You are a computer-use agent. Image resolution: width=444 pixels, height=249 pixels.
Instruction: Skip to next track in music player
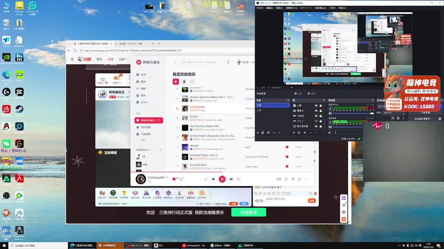tap(231, 179)
